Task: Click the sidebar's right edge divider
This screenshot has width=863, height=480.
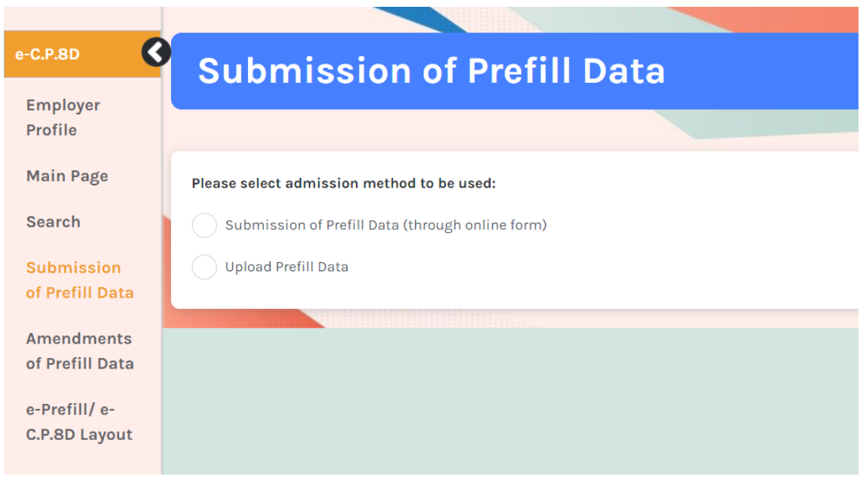Action: (161, 226)
